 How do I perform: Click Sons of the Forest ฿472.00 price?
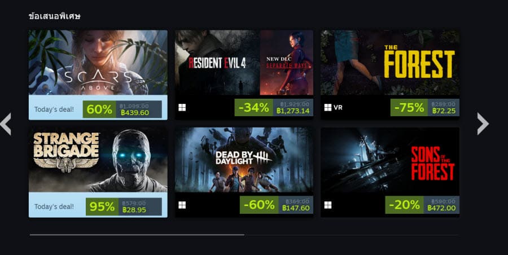click(x=441, y=208)
